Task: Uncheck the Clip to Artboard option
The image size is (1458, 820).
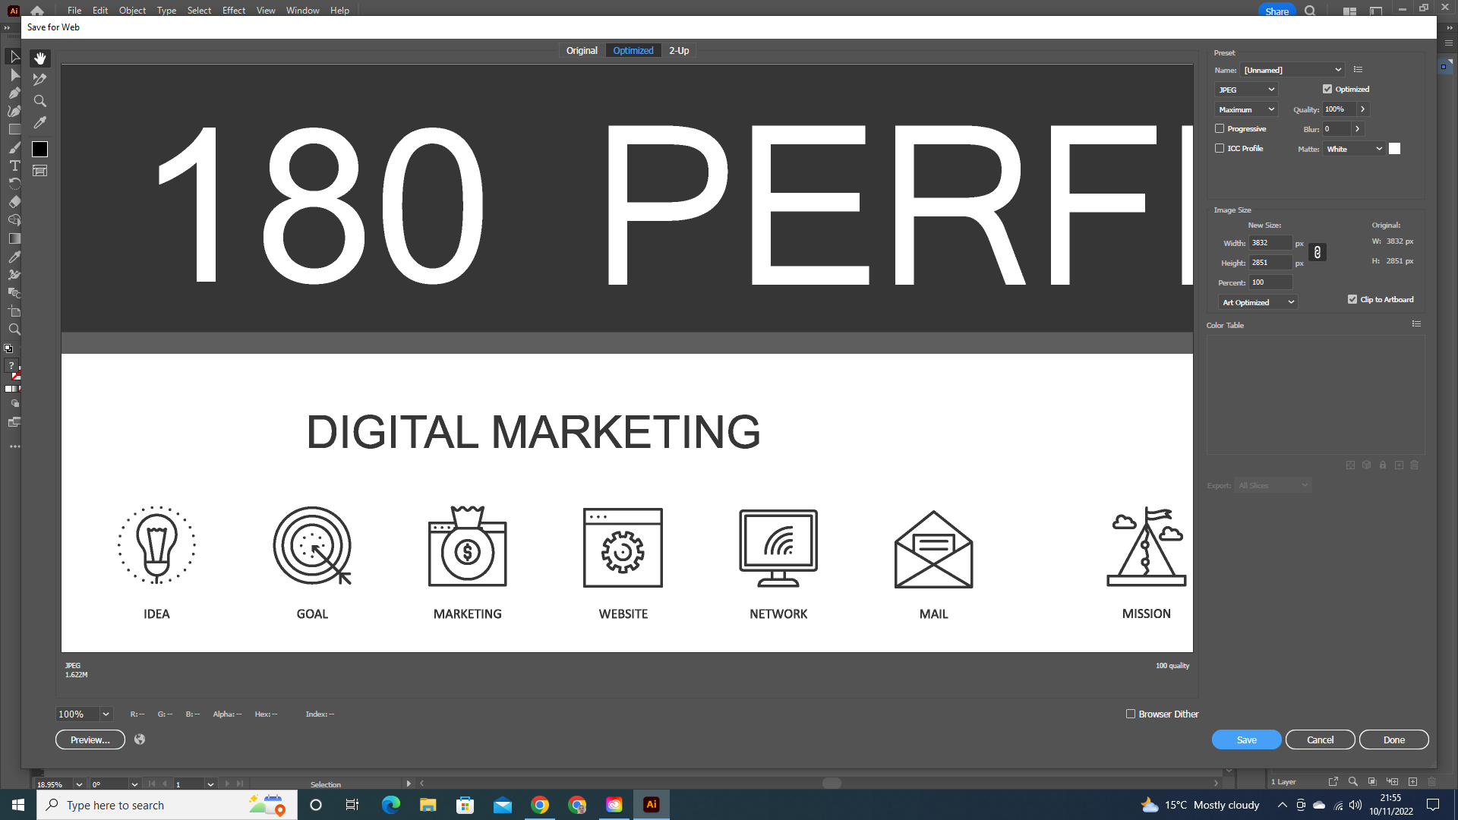Action: pyautogui.click(x=1352, y=299)
